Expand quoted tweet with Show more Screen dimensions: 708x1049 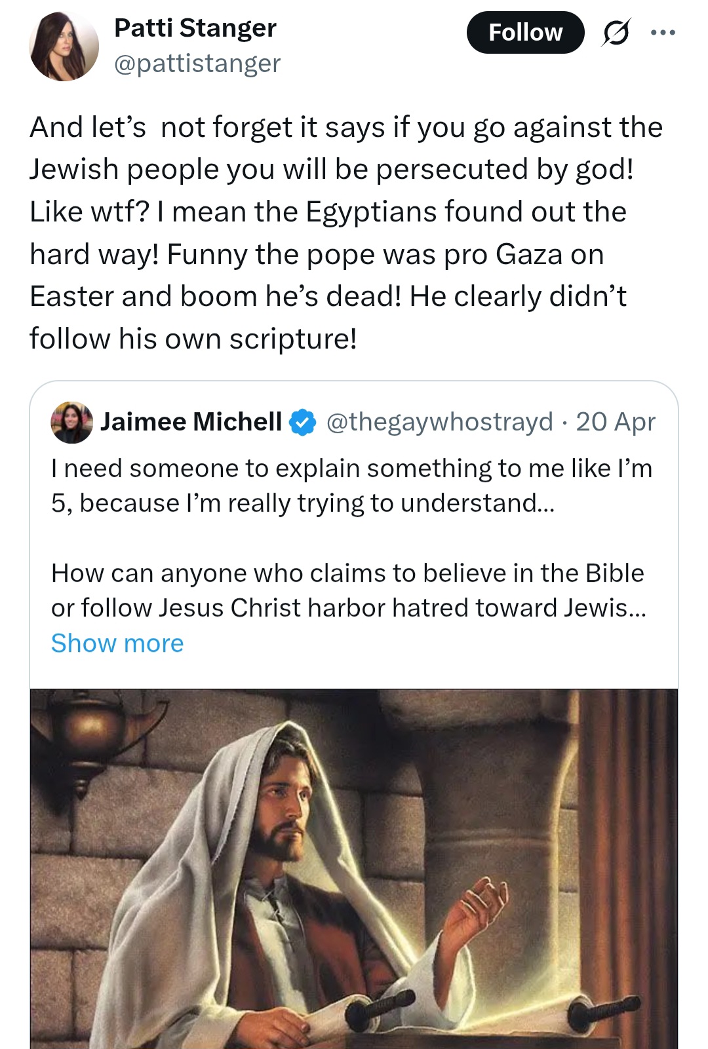(x=117, y=643)
